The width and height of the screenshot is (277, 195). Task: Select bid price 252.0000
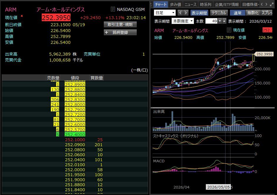pyautogui.click(x=75, y=170)
